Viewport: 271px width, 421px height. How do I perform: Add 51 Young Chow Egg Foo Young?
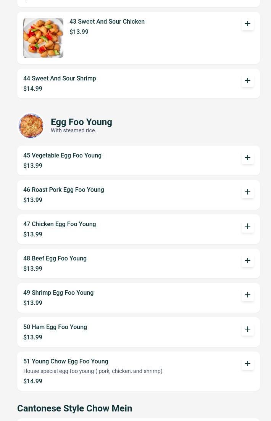coord(248,364)
